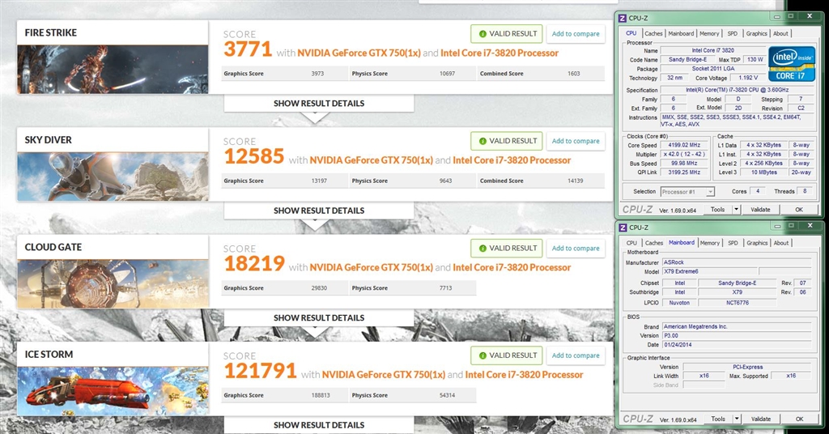The width and height of the screenshot is (829, 434).
Task: Expand Cloud Gate Show Result Details
Action: [319, 318]
